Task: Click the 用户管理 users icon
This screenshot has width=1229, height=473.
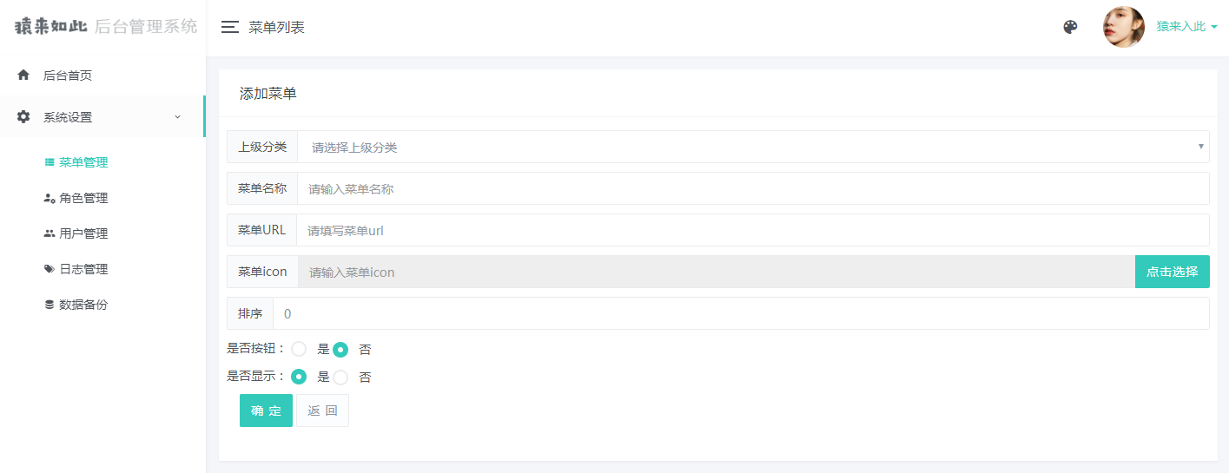Action: coord(50,233)
